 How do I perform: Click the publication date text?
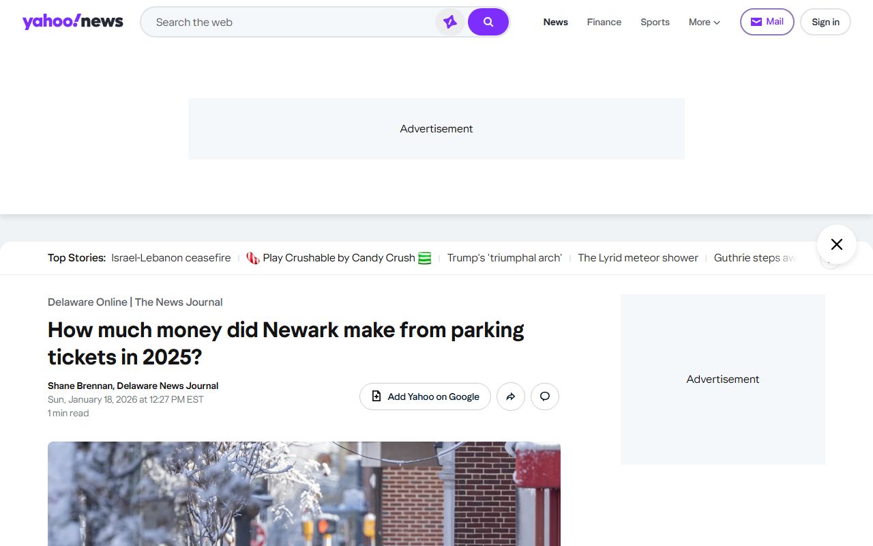point(125,399)
